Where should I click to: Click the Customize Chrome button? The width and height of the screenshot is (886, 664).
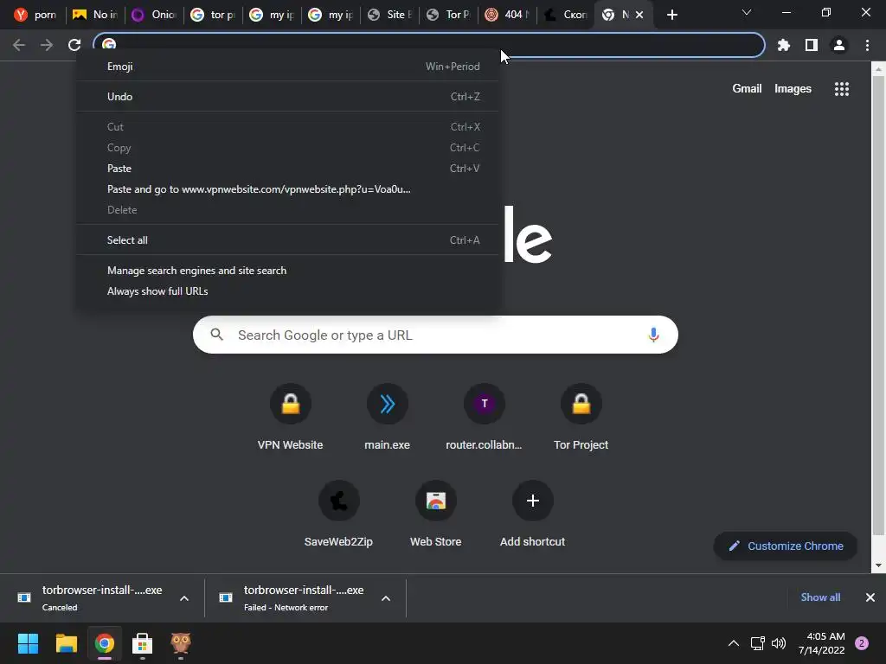point(785,546)
